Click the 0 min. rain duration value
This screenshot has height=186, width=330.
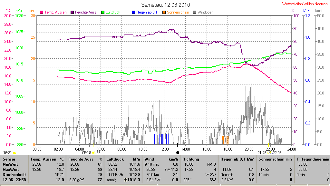click(x=301, y=175)
